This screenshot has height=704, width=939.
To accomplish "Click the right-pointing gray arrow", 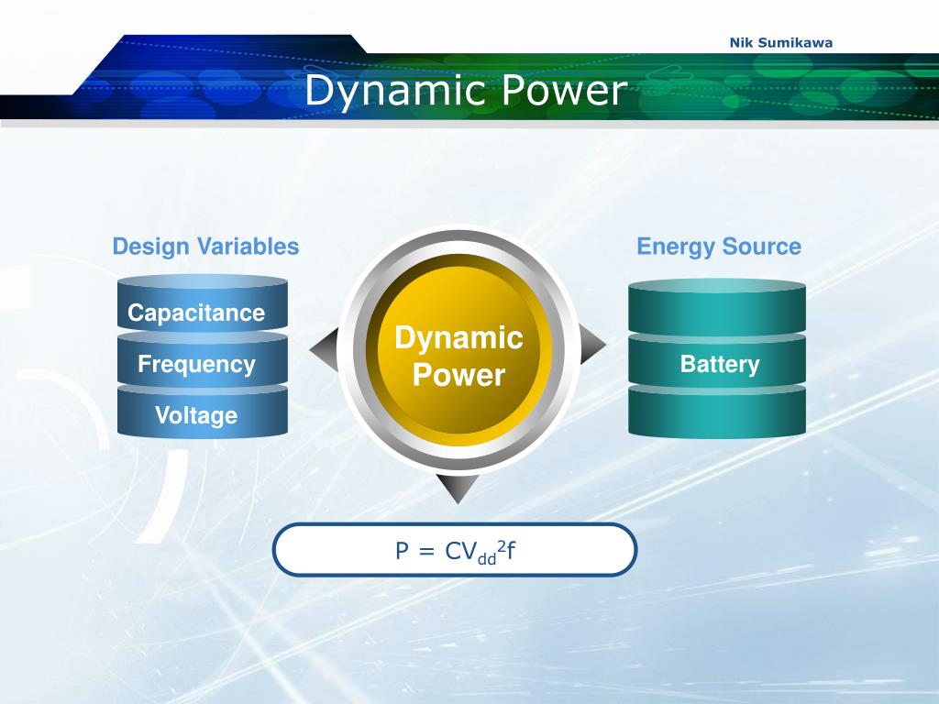I will tap(593, 345).
